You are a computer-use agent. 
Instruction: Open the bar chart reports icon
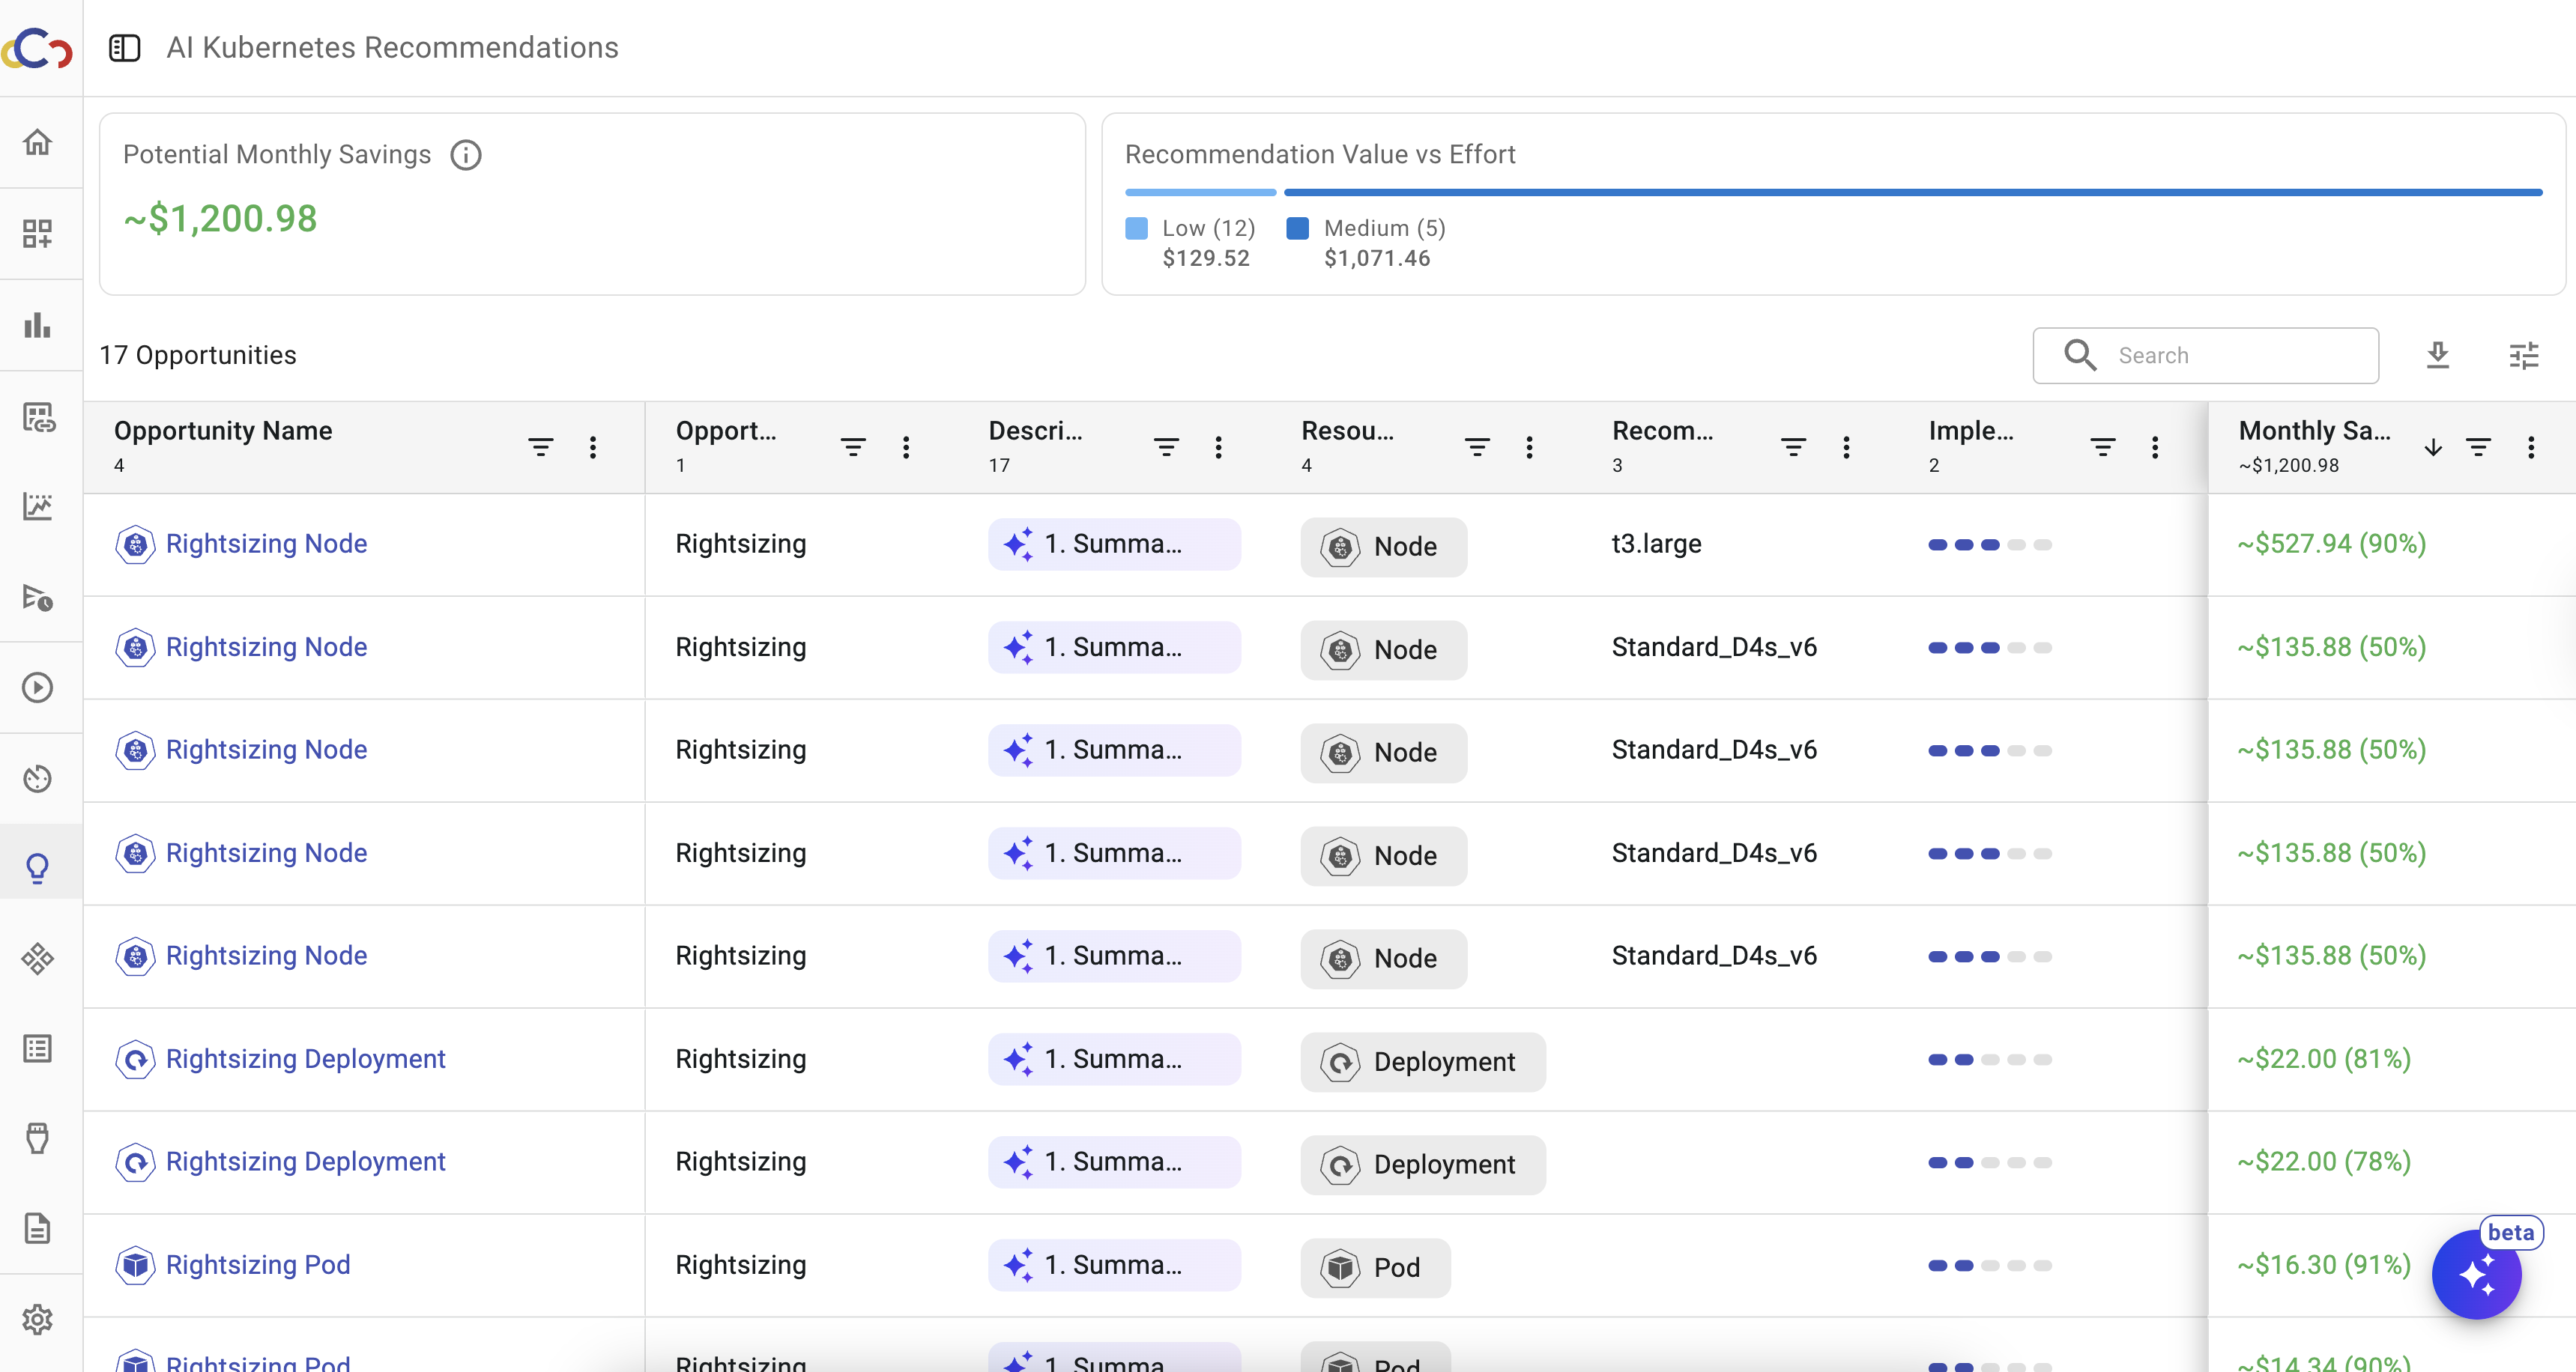(x=38, y=325)
